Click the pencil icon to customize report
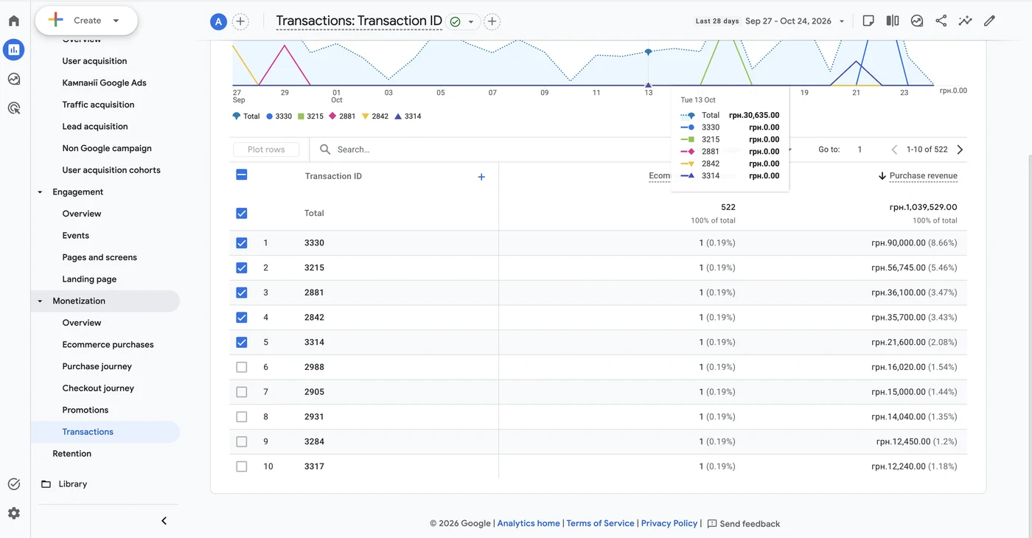The image size is (1032, 538). 989,21
